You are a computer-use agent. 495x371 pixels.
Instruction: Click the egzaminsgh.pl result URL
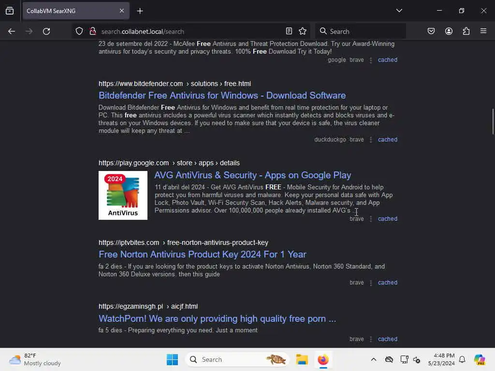pyautogui.click(x=148, y=306)
